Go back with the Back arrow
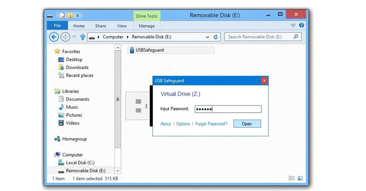366x191 pixels. tap(54, 37)
